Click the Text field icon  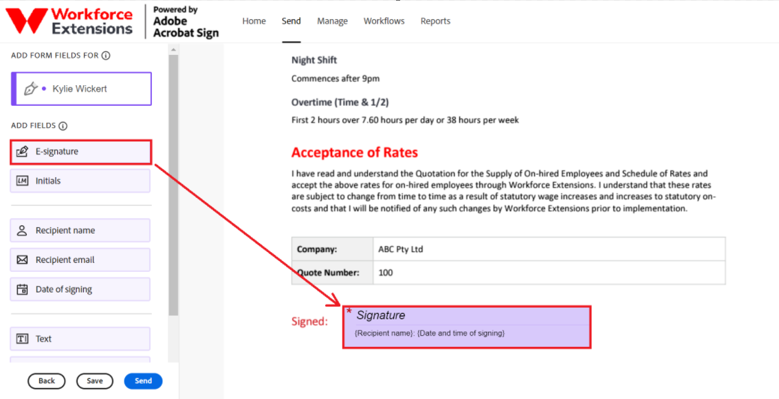(x=22, y=339)
